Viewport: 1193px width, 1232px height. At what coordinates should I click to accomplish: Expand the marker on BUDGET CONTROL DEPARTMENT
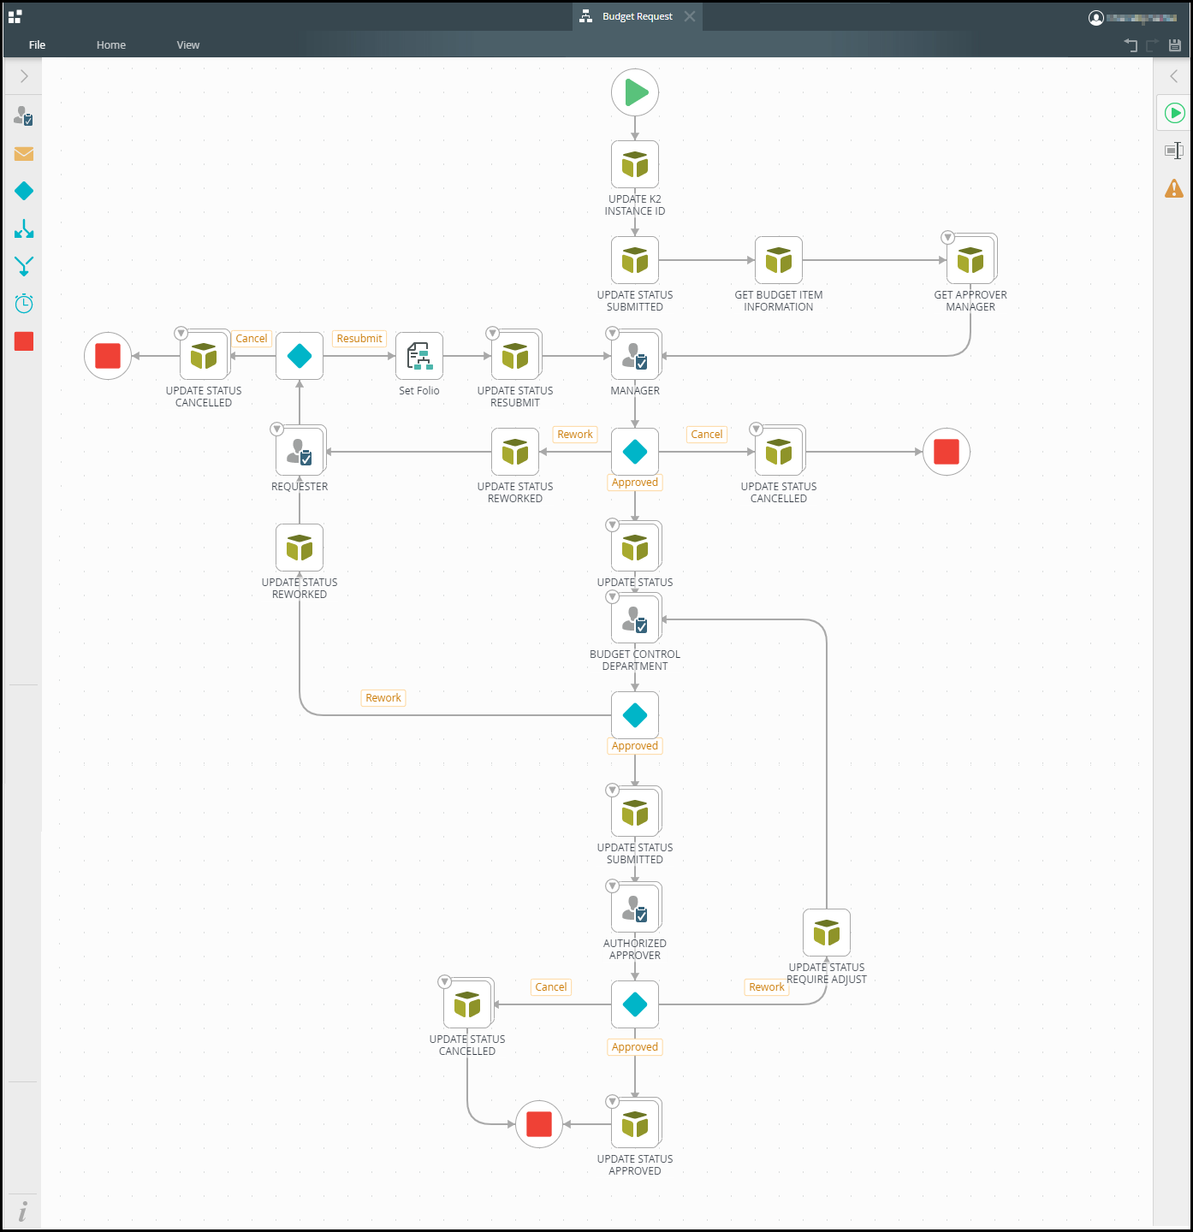(x=612, y=596)
